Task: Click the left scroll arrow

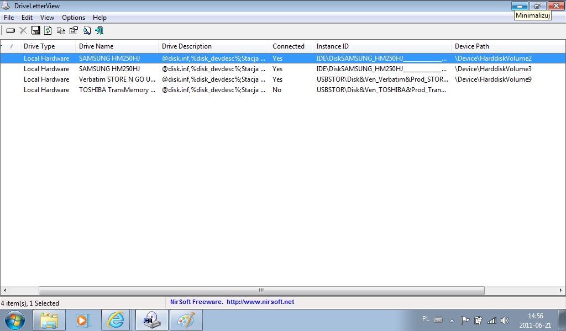Action: point(4,290)
